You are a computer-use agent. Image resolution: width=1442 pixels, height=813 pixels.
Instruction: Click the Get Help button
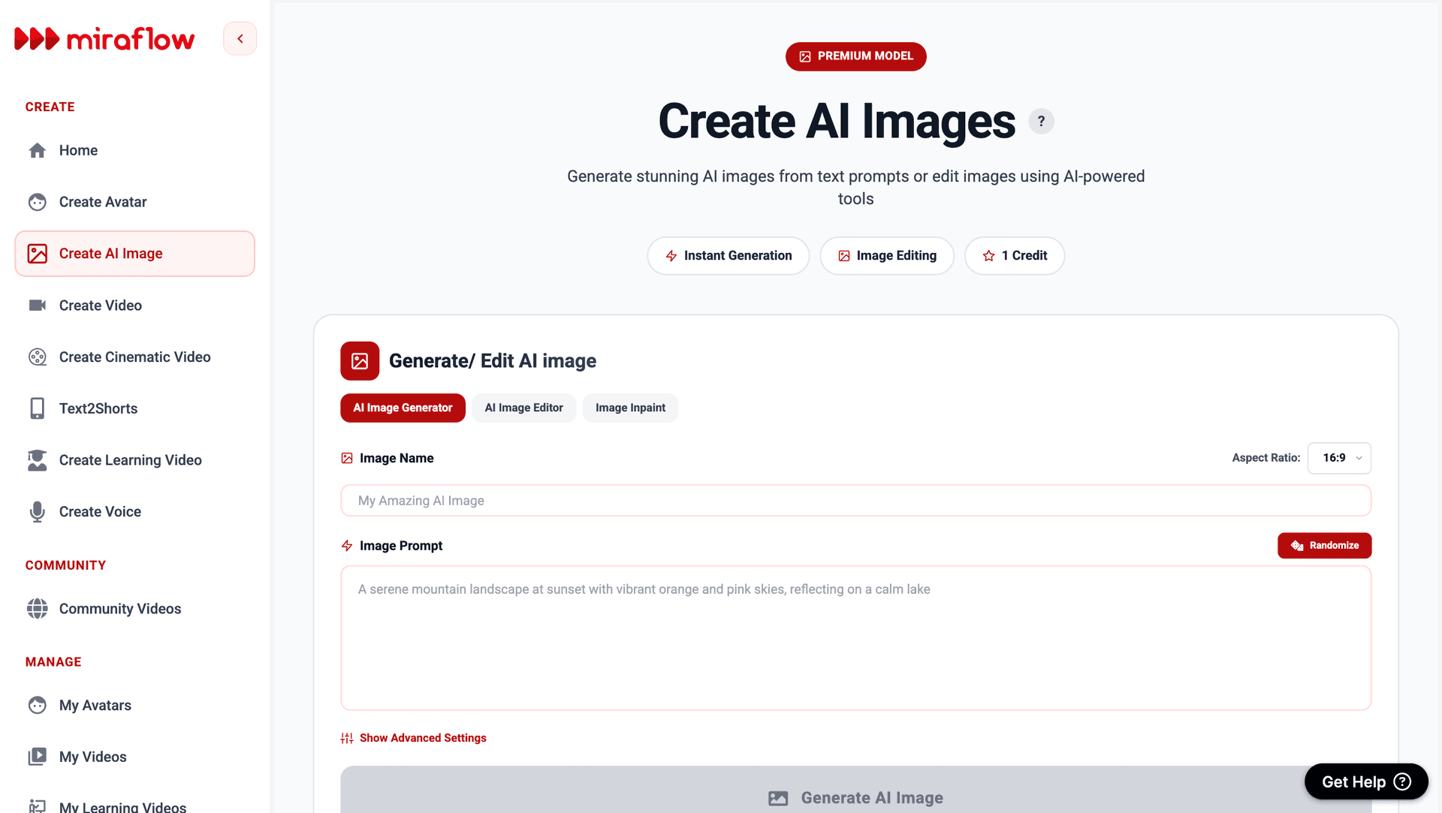pyautogui.click(x=1365, y=781)
